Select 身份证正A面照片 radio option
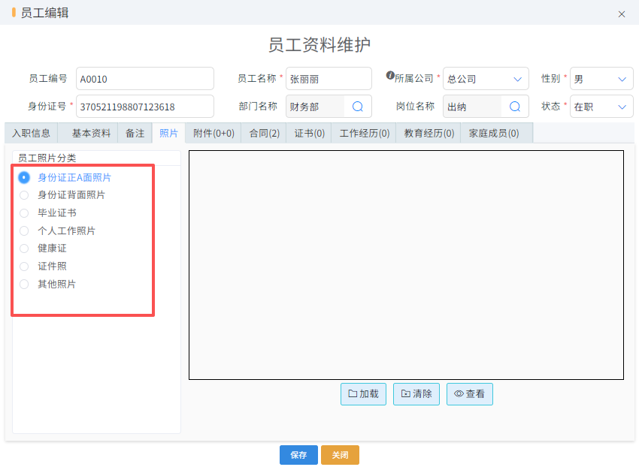639x470 pixels. (24, 177)
